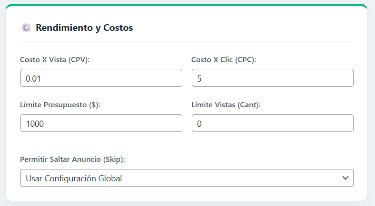Click the 1000 value in the budget field

(x=35, y=124)
